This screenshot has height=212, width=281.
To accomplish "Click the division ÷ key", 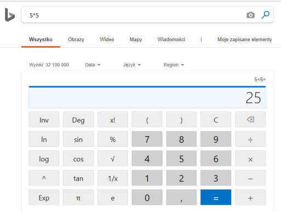I will tap(250, 139).
